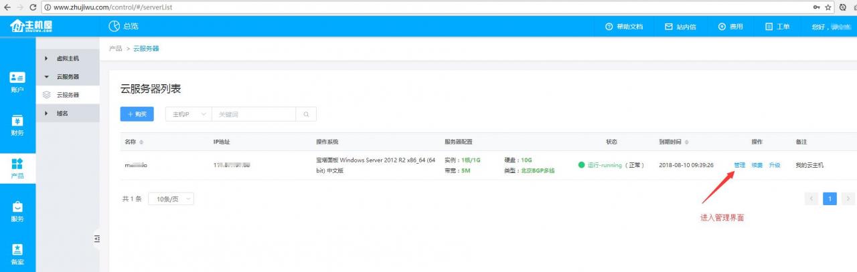This screenshot has width=857, height=272.
Task: Select 账户 in the left sidebar
Action: click(17, 82)
